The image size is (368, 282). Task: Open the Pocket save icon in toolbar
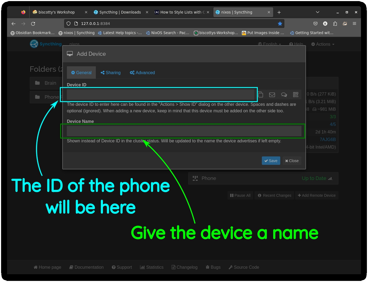coord(315,24)
